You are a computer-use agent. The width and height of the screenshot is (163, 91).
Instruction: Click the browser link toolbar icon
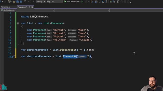pos(92,2)
